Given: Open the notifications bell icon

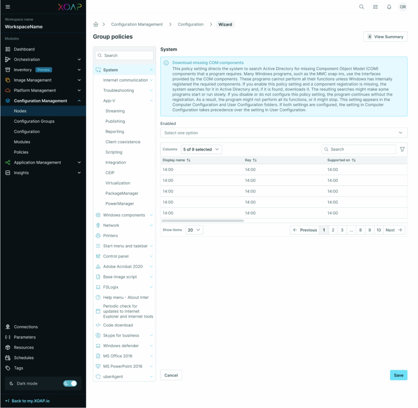Looking at the screenshot, I should pyautogui.click(x=389, y=7).
